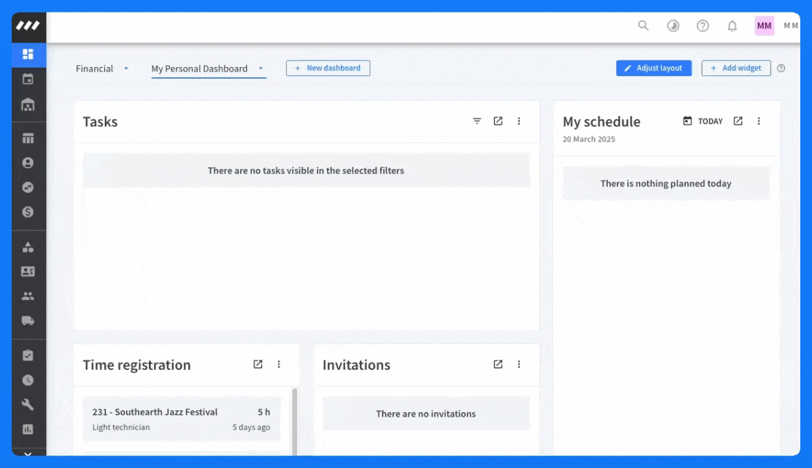This screenshot has width=812, height=468.
Task: Click the dollar sign financial sidebar icon
Action: tap(28, 212)
